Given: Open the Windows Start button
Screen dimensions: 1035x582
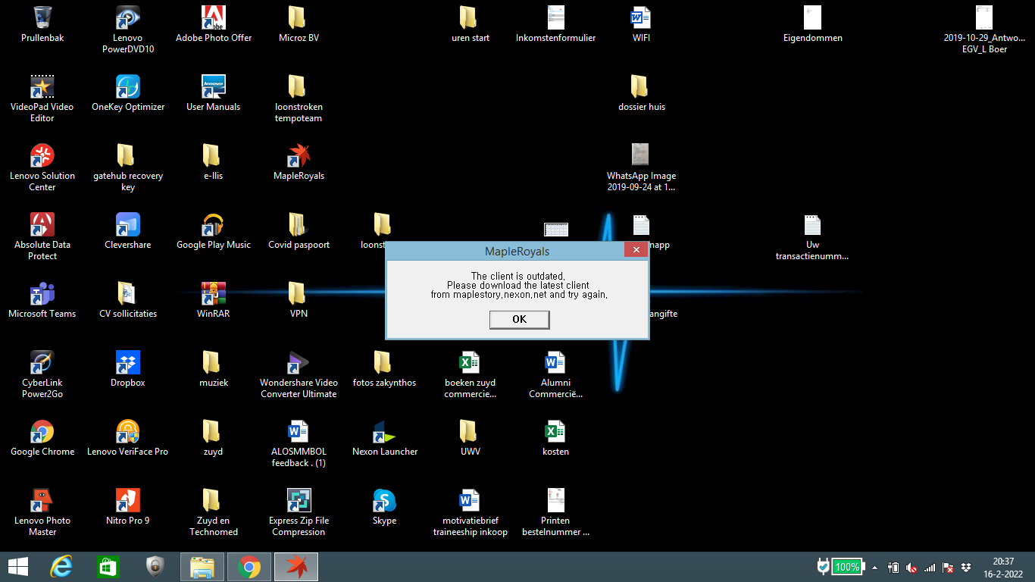Looking at the screenshot, I should click(18, 567).
